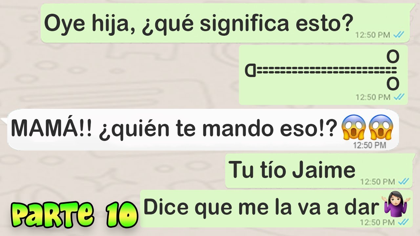Click the 12:50 PM time under 'Tu tío Jaime'
This screenshot has width=420, height=236.
click(x=377, y=181)
